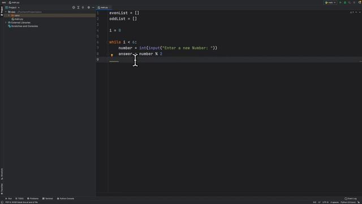The width and height of the screenshot is (362, 204).
Task: Expand the venv folder arrow
Action: [9, 15]
